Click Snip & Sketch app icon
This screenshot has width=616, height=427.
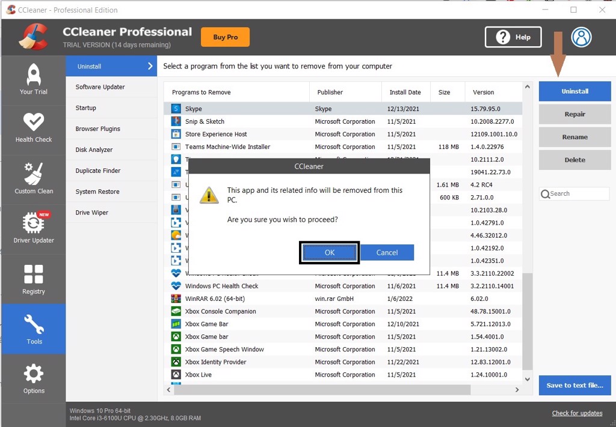tap(176, 121)
